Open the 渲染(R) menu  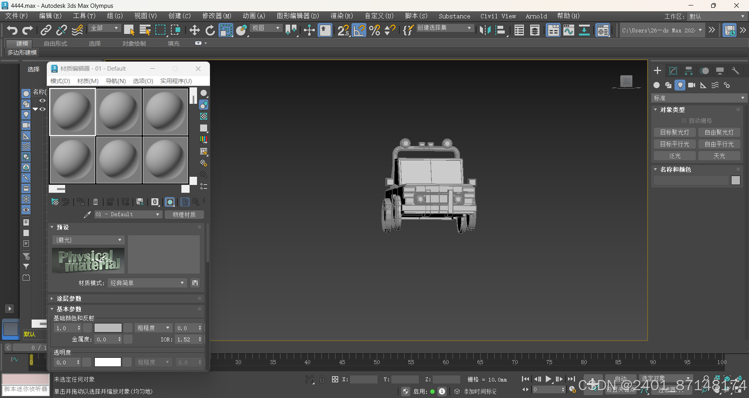tap(341, 16)
